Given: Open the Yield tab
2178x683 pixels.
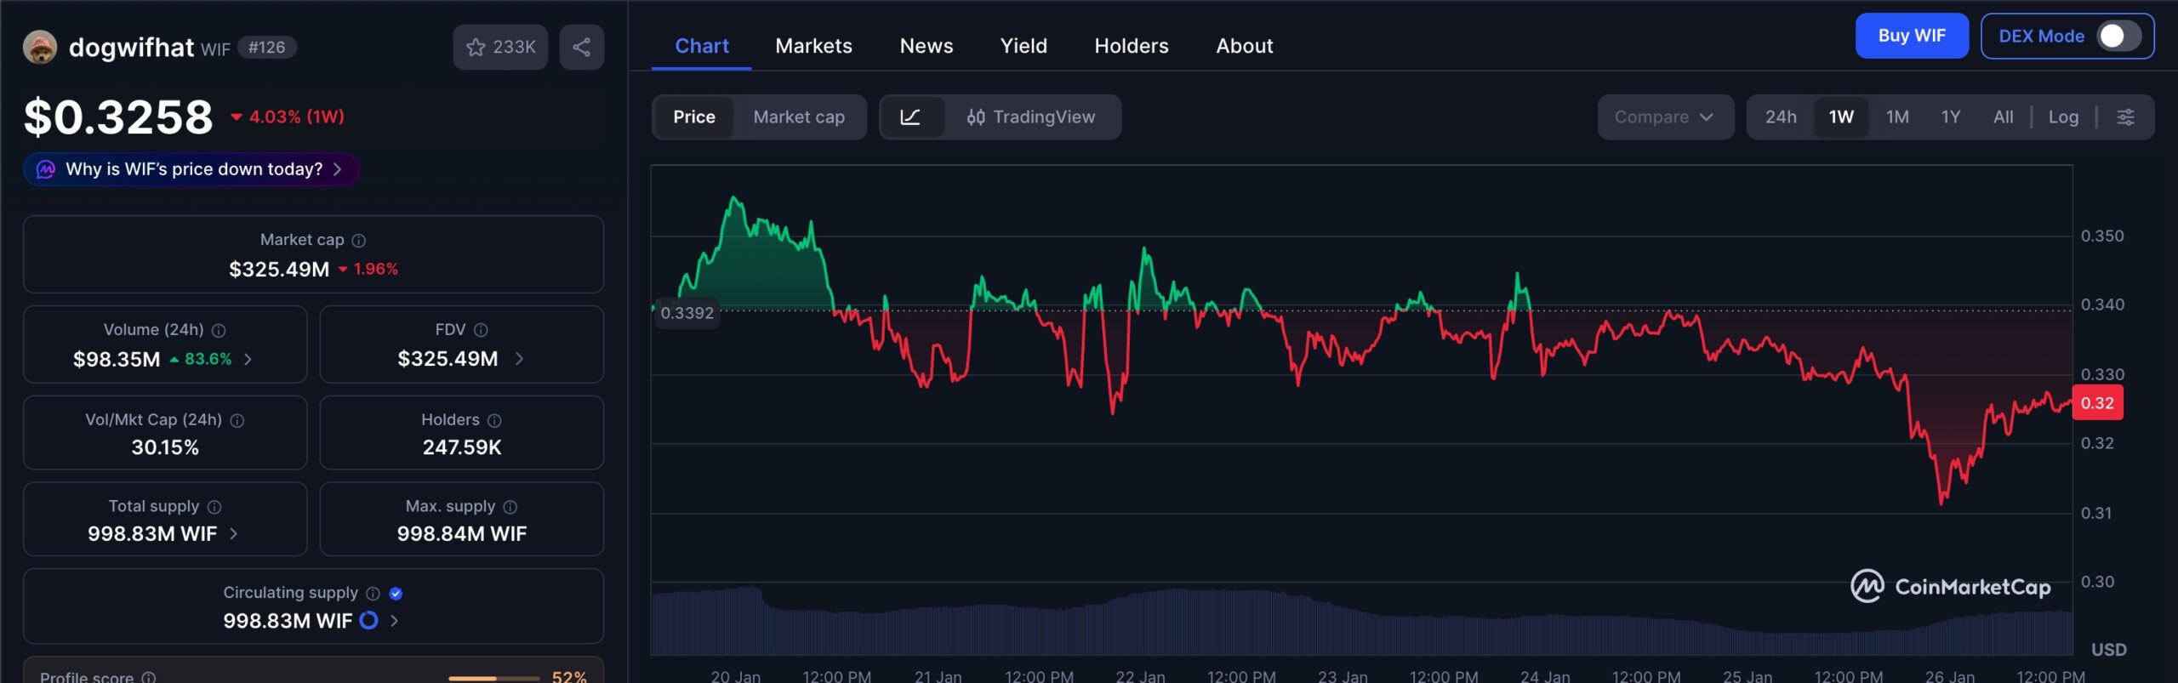Looking at the screenshot, I should (x=1023, y=46).
